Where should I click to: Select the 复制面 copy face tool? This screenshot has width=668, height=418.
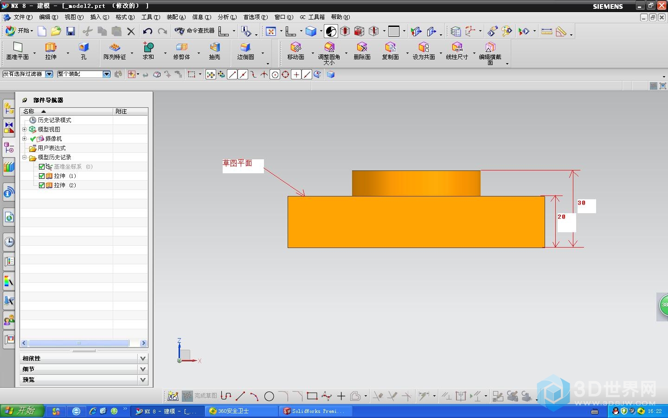(x=390, y=51)
